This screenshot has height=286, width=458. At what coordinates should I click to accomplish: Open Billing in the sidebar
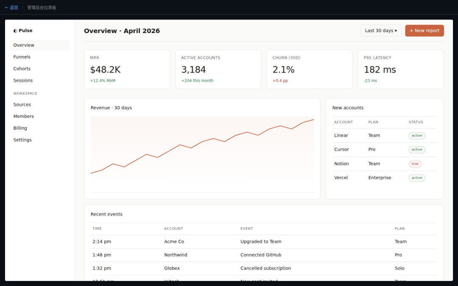click(40, 128)
